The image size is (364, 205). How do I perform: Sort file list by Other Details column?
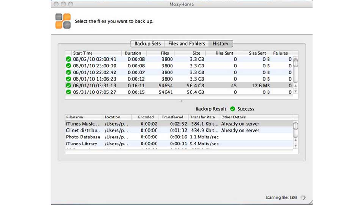pos(256,117)
